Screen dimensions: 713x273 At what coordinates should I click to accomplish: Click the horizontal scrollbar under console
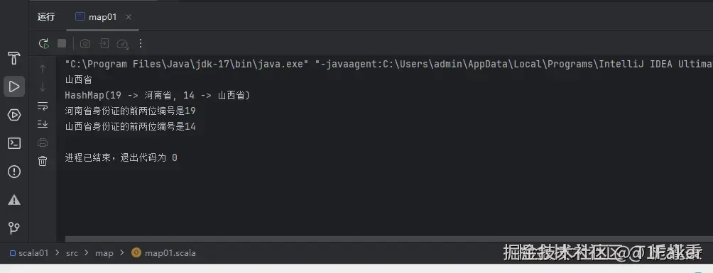coord(388,239)
